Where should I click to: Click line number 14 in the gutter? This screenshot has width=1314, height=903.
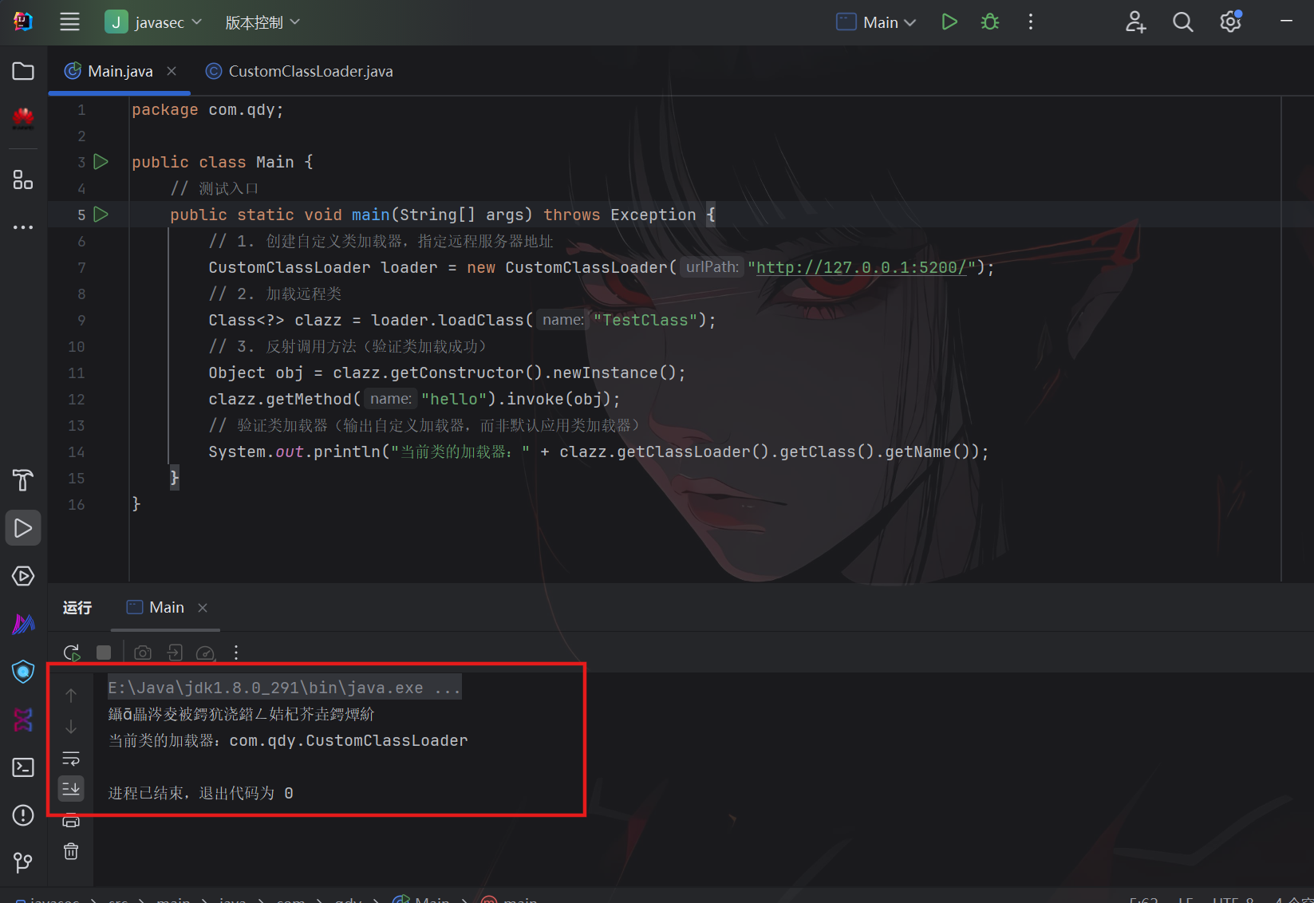(77, 451)
